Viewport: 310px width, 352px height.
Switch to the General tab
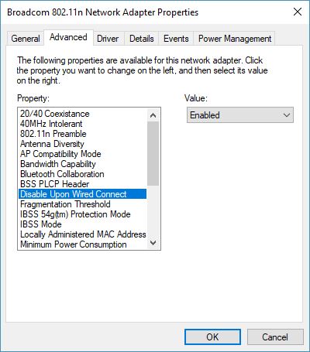[26, 39]
